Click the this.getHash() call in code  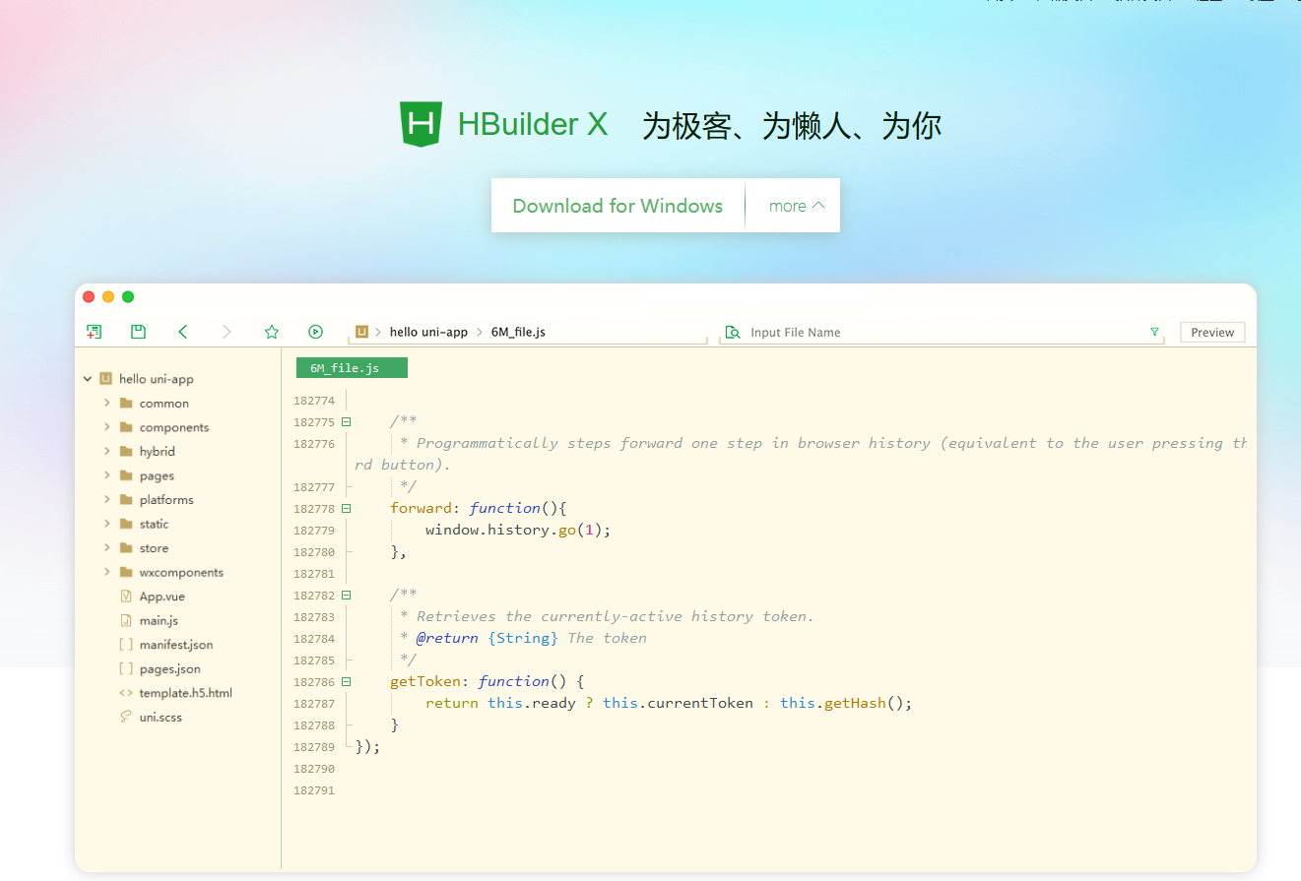(846, 703)
